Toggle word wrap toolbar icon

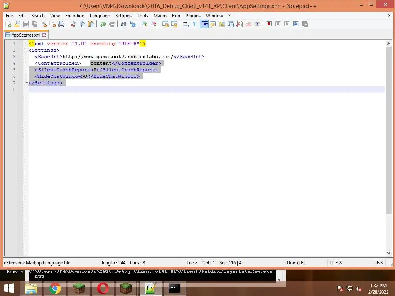point(186,24)
